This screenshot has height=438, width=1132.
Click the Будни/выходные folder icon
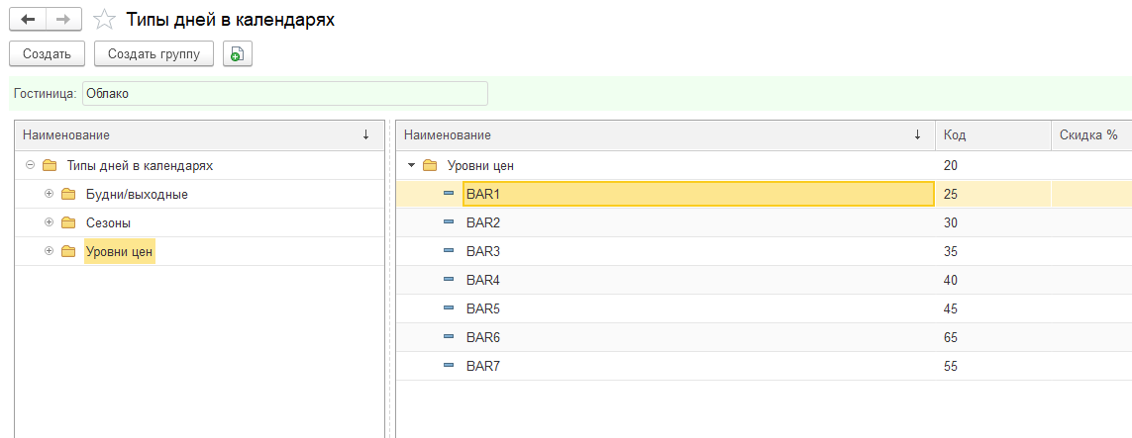68,194
